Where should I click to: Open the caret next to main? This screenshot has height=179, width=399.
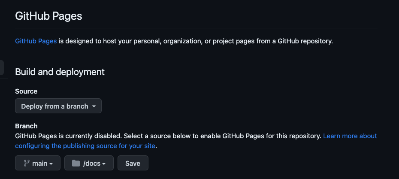tap(51, 164)
